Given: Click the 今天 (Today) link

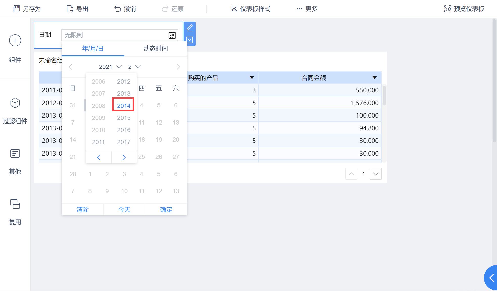Looking at the screenshot, I should pos(124,210).
